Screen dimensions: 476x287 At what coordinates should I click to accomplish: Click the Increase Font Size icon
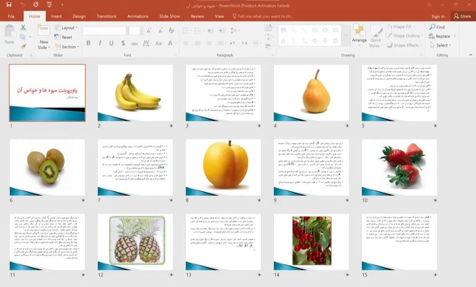(x=149, y=30)
